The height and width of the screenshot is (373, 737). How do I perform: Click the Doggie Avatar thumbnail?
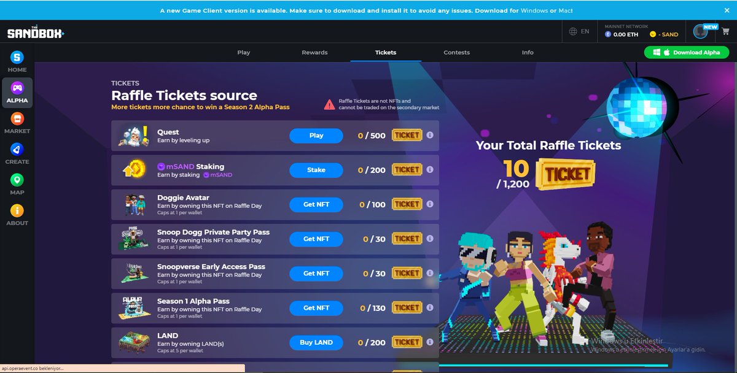click(x=134, y=205)
